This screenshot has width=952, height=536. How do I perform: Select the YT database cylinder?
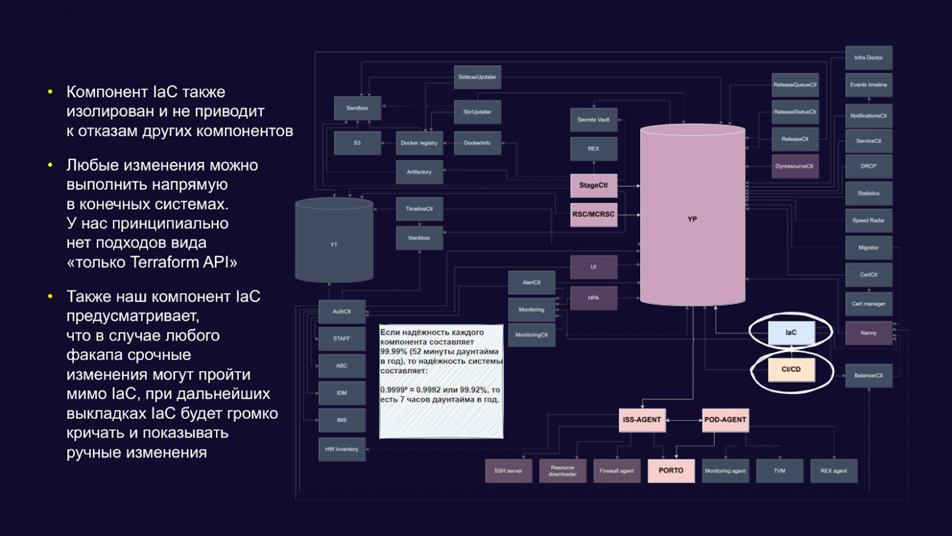pos(334,240)
